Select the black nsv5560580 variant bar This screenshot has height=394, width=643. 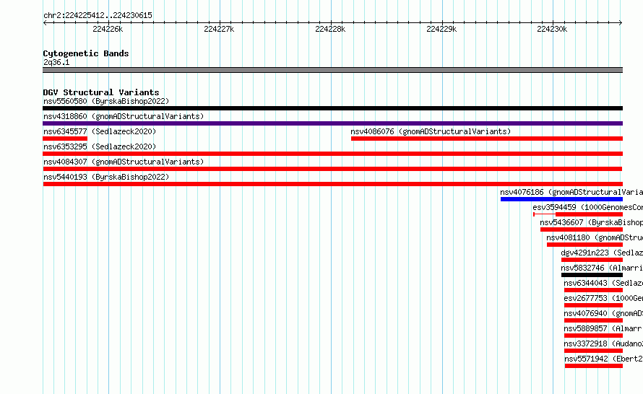click(x=332, y=108)
